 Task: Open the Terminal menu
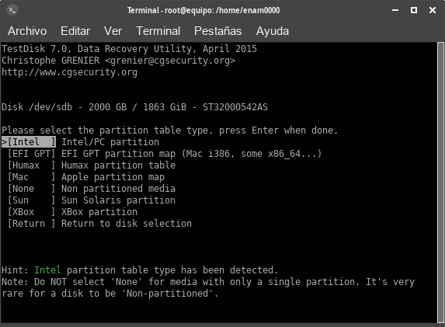tap(158, 31)
